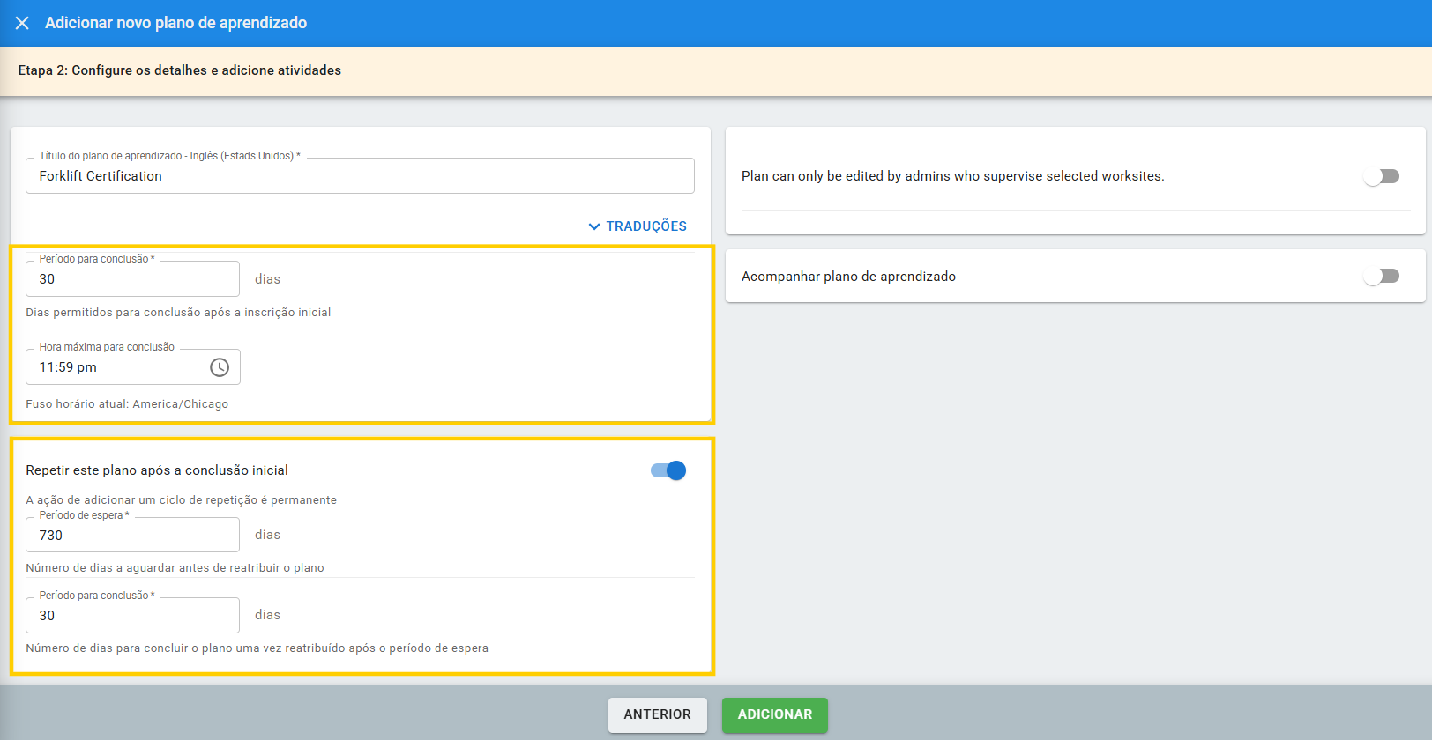Focus the learning plan title field
1432x740 pixels.
tap(360, 176)
